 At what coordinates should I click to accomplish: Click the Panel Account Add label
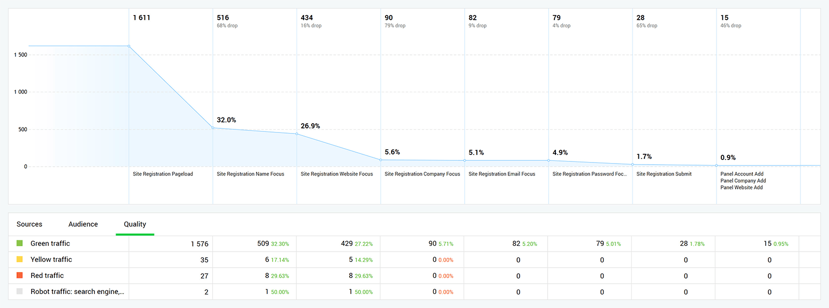coord(742,174)
